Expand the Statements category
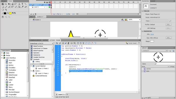 31,55
